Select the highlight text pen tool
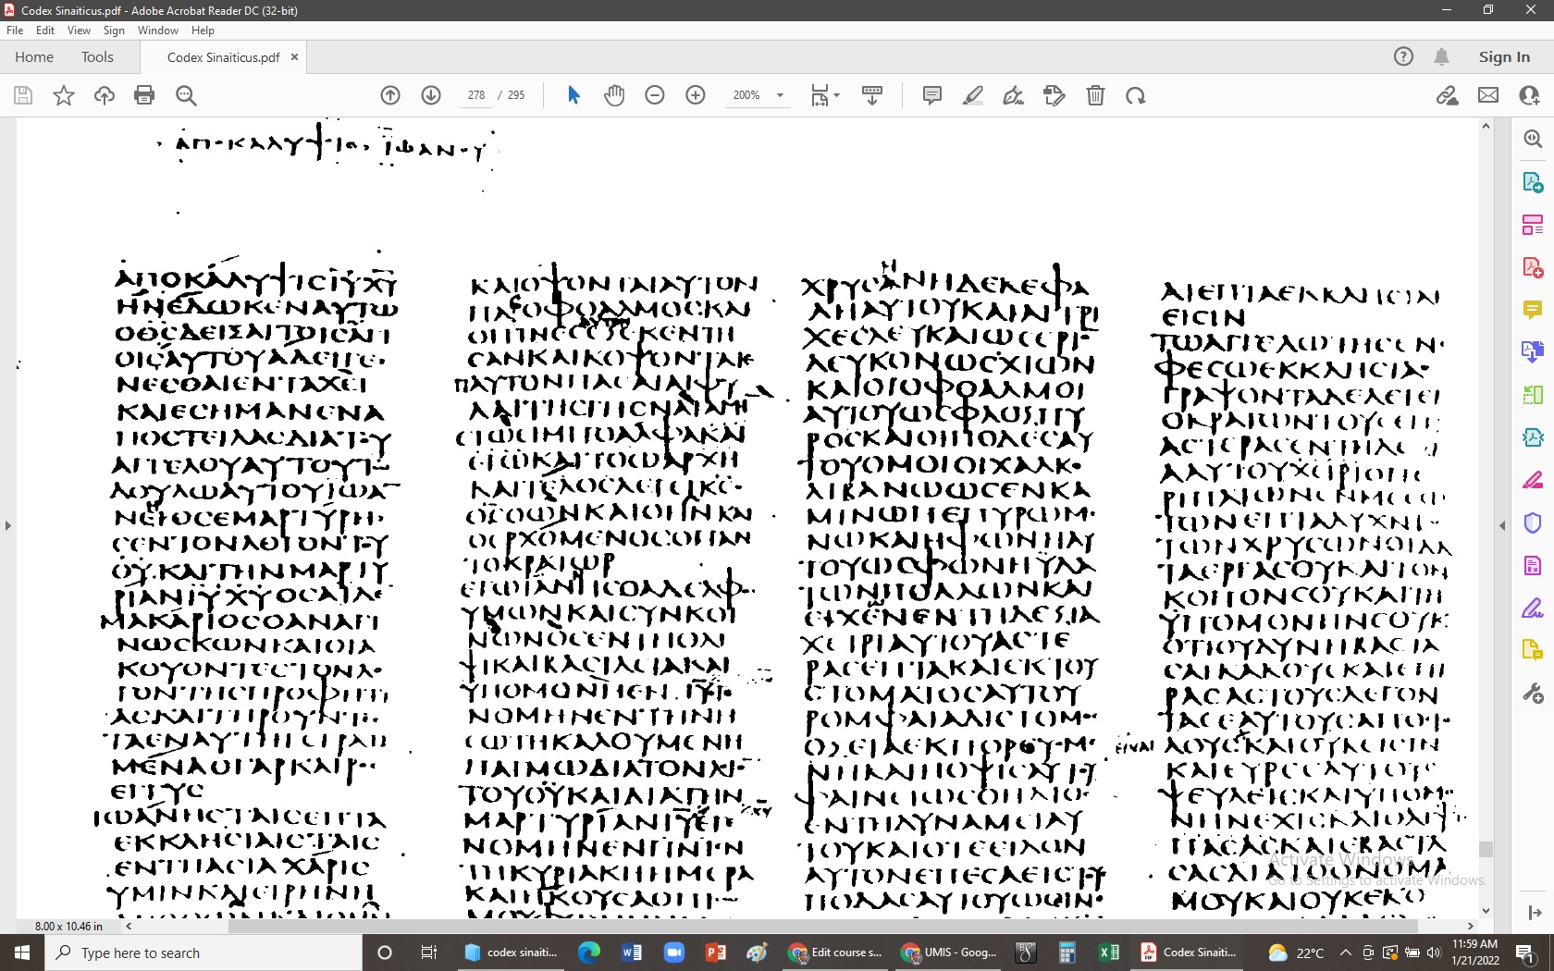Viewport: 1554px width, 971px height. [x=973, y=95]
